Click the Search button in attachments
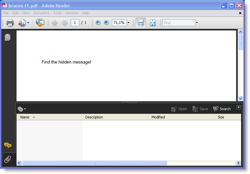The width and height of the screenshot is (250, 174). point(222,109)
